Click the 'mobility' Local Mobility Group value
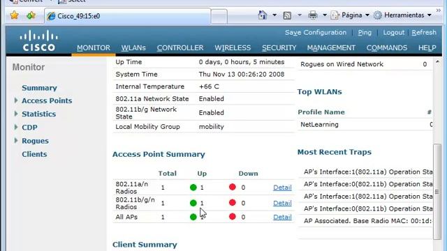This screenshot has height=251, width=447. pos(211,127)
